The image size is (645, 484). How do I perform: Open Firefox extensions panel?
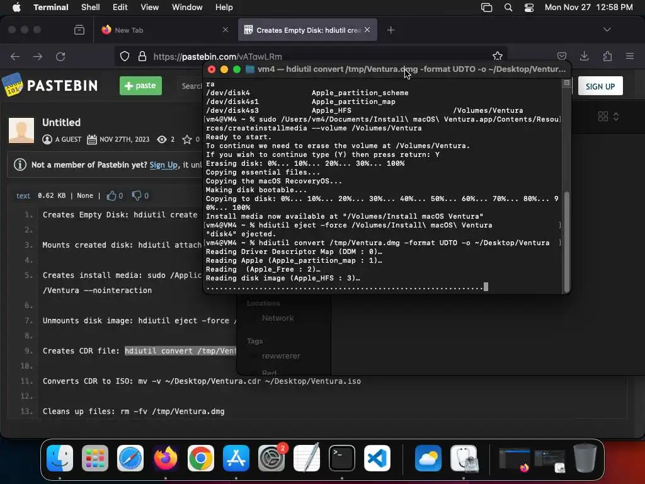(x=607, y=56)
